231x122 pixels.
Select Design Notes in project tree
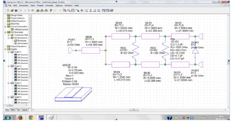pyautogui.click(x=17, y=15)
